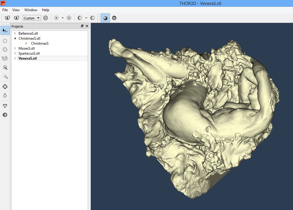Pick the magic wand selection tool

[x=5, y=68]
